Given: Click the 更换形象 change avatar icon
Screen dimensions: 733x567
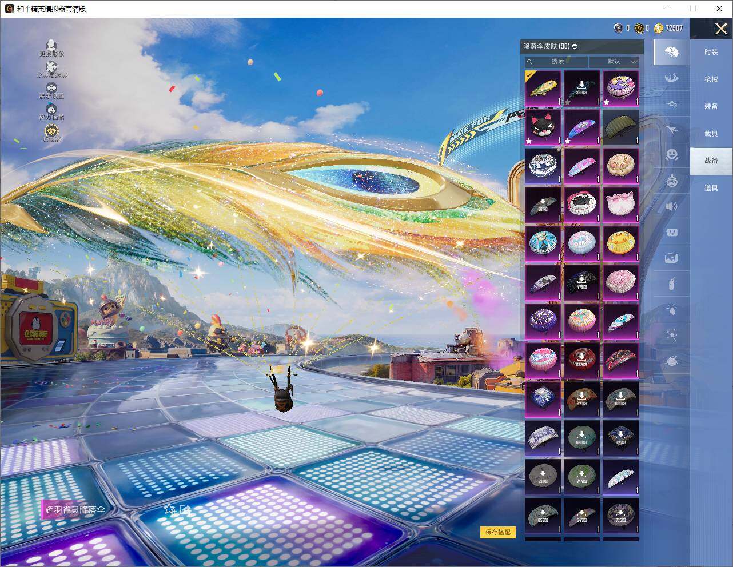Looking at the screenshot, I should [x=51, y=45].
